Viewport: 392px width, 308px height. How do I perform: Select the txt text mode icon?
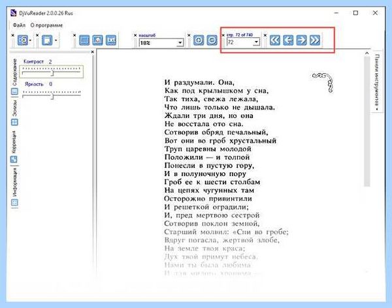[111, 40]
